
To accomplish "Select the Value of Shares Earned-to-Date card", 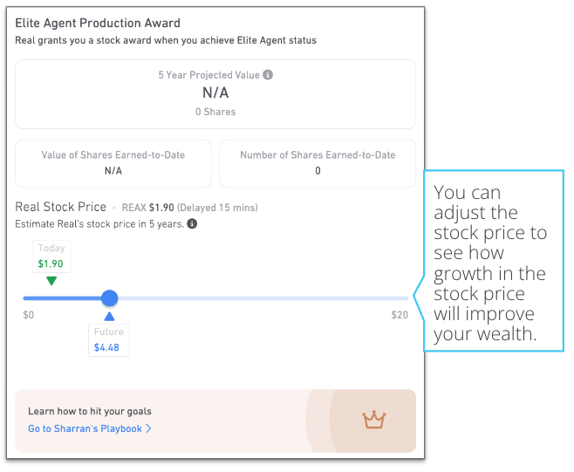I will click(x=113, y=163).
